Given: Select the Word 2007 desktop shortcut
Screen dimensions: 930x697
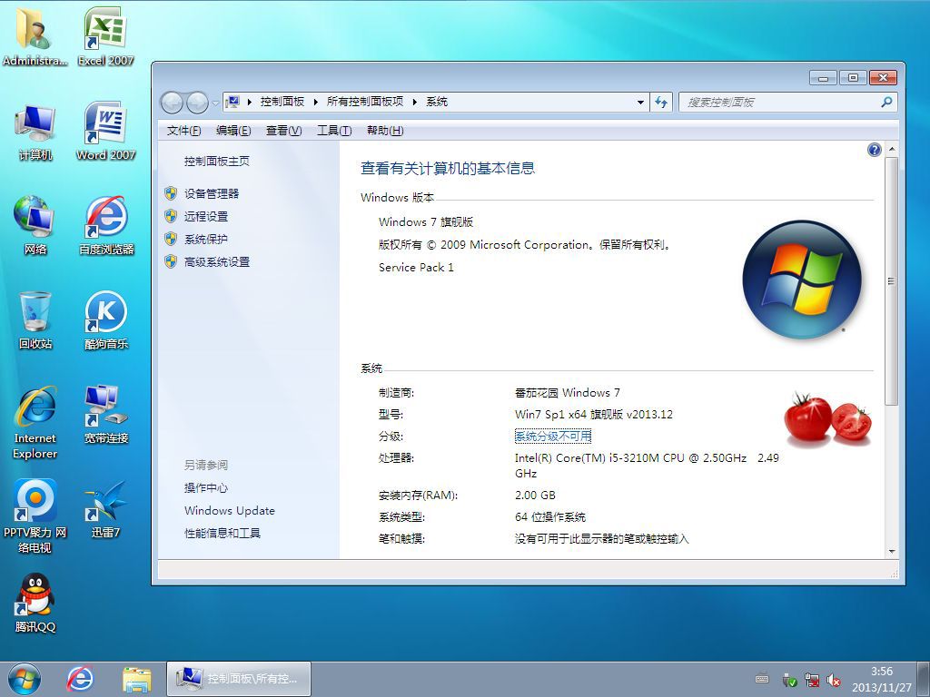Looking at the screenshot, I should (x=105, y=132).
